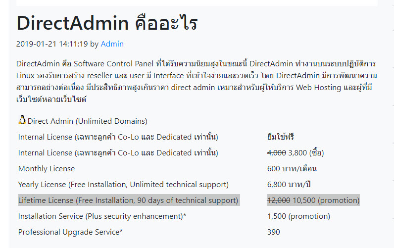
Task: Click the 10,500 (promotion) price
Action: click(326, 200)
